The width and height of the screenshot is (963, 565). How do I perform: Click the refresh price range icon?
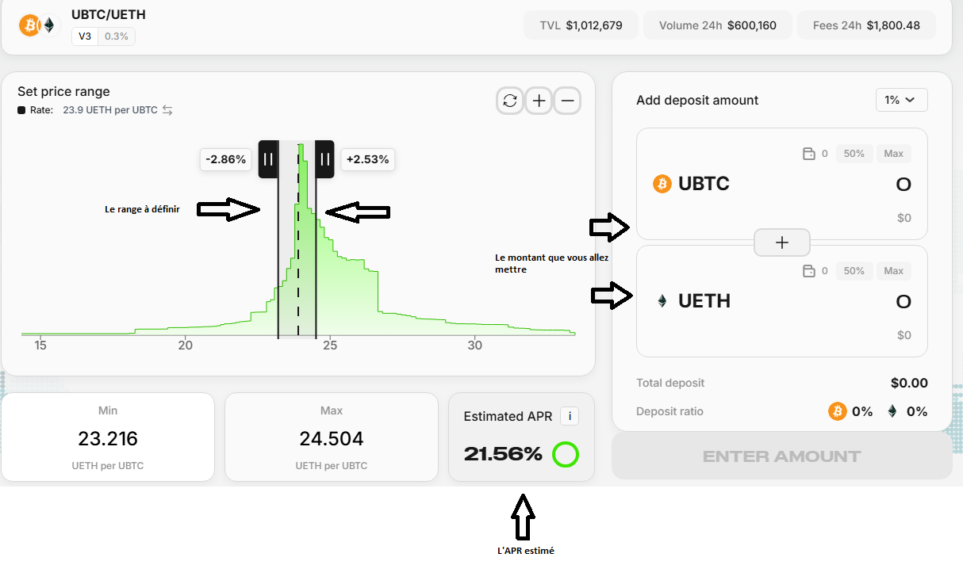click(x=510, y=101)
